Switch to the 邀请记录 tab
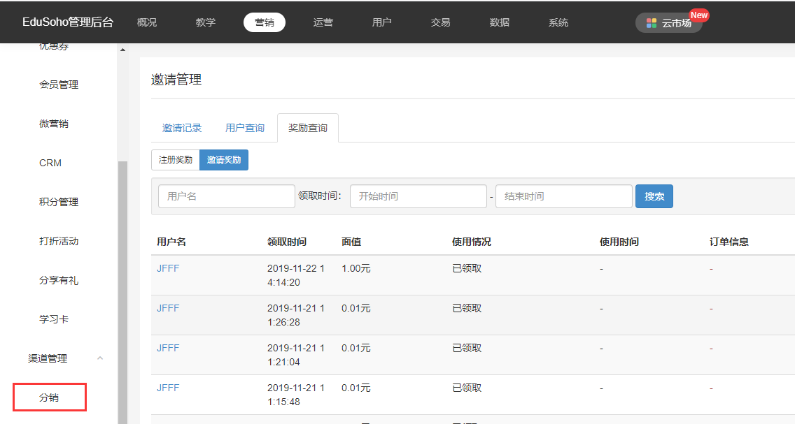Image resolution: width=795 pixels, height=424 pixels. click(x=182, y=128)
